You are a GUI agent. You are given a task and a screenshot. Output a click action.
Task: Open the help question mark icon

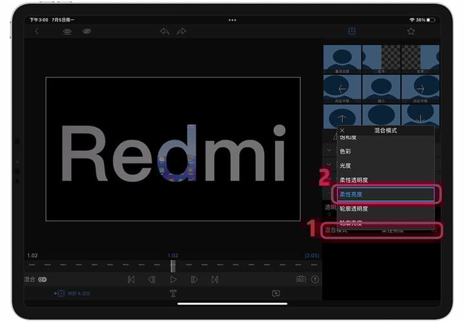pyautogui.click(x=315, y=279)
